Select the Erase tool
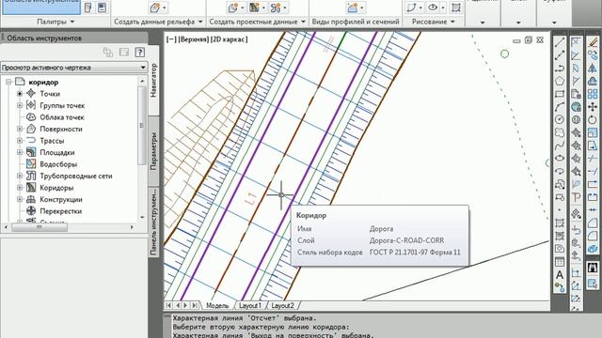 pyautogui.click(x=593, y=42)
